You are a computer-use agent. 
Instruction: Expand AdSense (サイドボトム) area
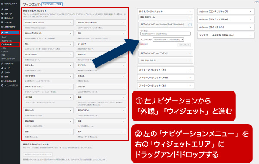[250, 27]
